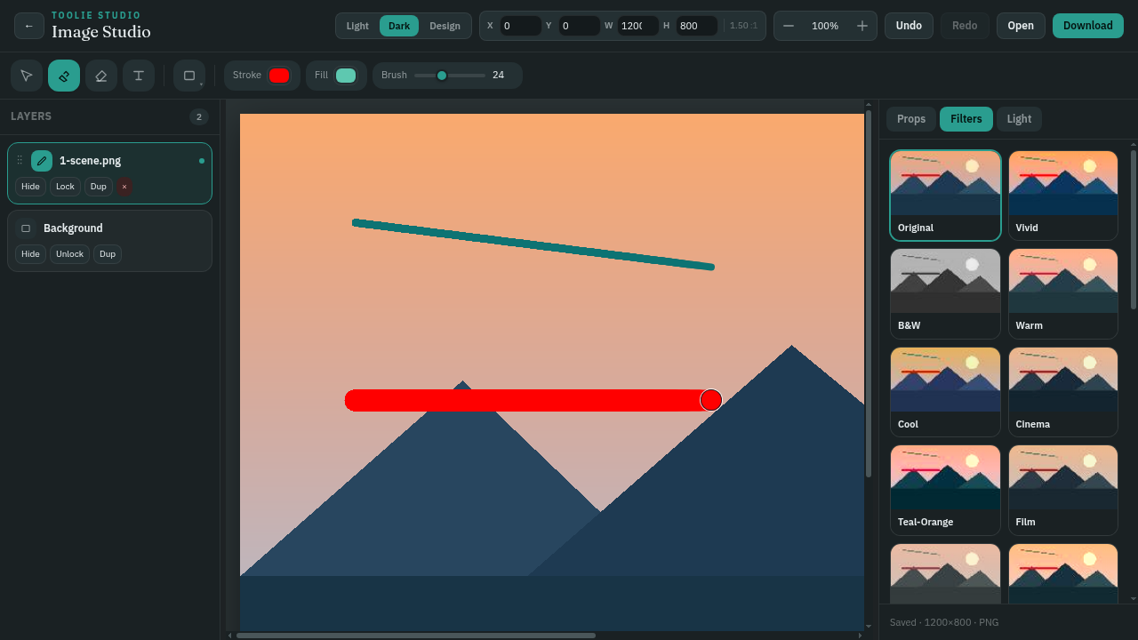Apply the Film filter thumbnail
Viewport: 1138px width, 640px height.
[x=1063, y=490]
